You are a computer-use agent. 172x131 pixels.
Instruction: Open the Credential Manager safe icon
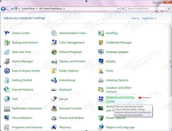101,43
